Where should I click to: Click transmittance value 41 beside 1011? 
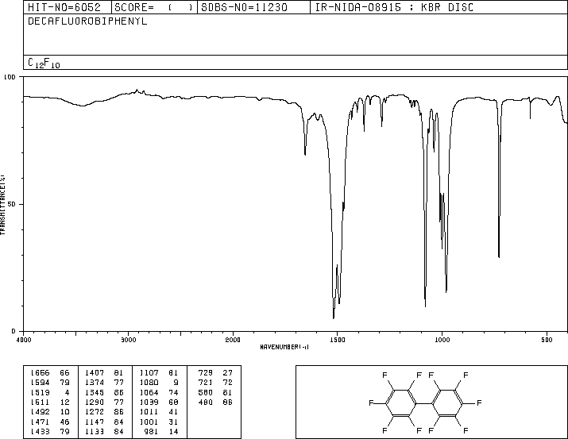click(x=173, y=412)
